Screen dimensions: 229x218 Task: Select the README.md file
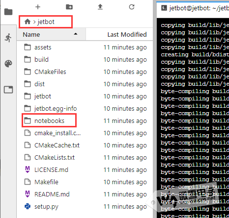click(x=85, y=194)
